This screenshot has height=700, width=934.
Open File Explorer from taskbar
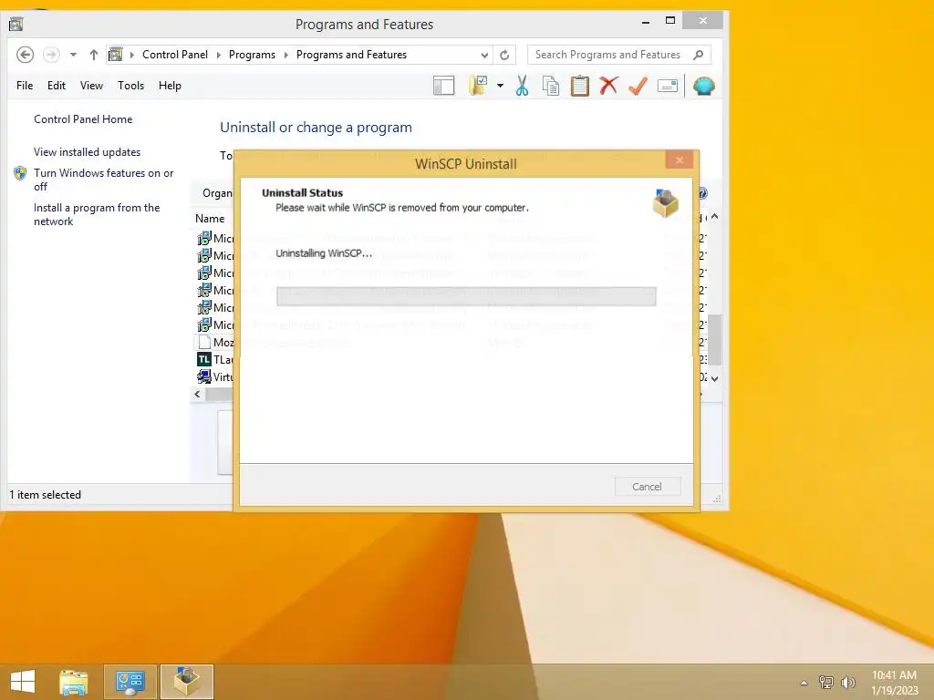click(74, 682)
